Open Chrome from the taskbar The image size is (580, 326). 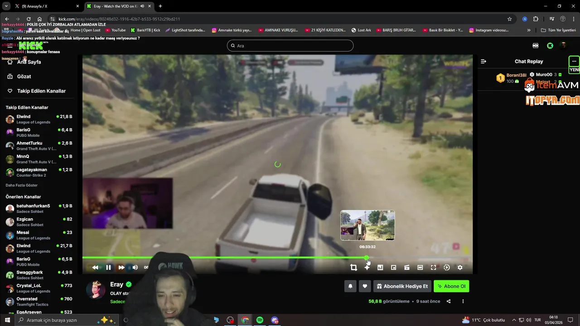[245, 320]
